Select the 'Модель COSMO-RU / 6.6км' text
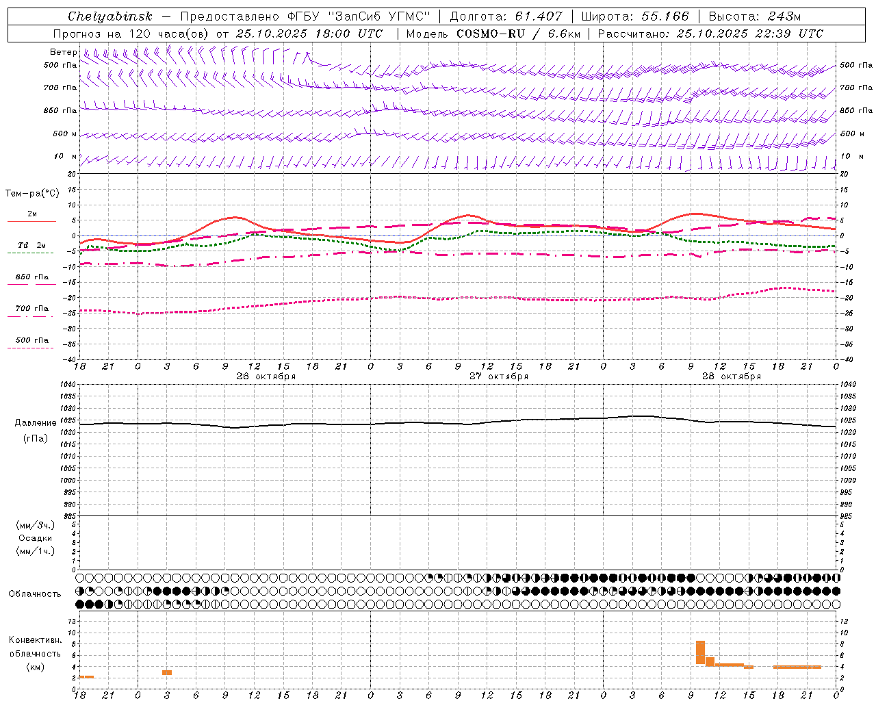 click(493, 34)
